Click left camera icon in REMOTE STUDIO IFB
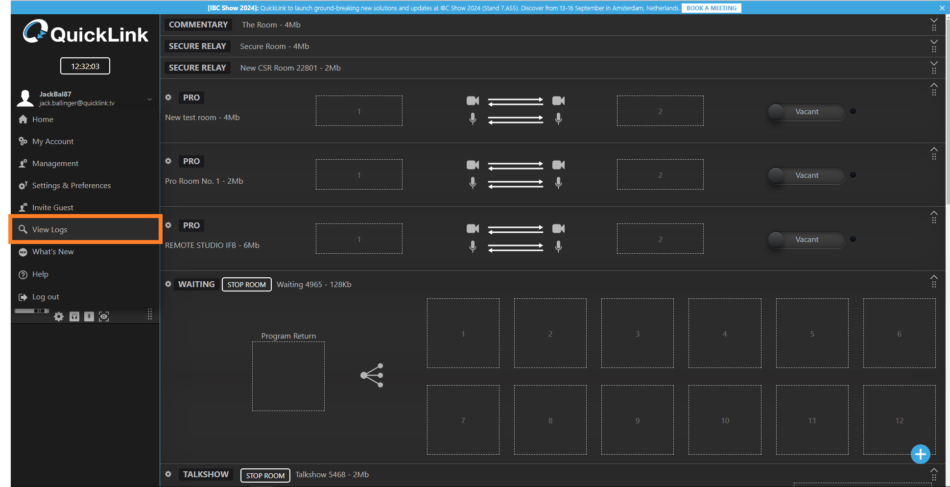The image size is (950, 487). pos(473,229)
